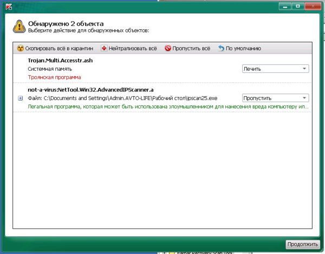Click the green Легальная программа description
Screen dimensions: 325x254
tap(168, 106)
